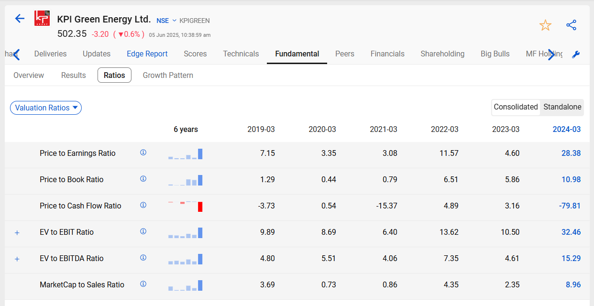Show more tabs with right chevron
Viewport: 594px width, 306px height.
(551, 55)
